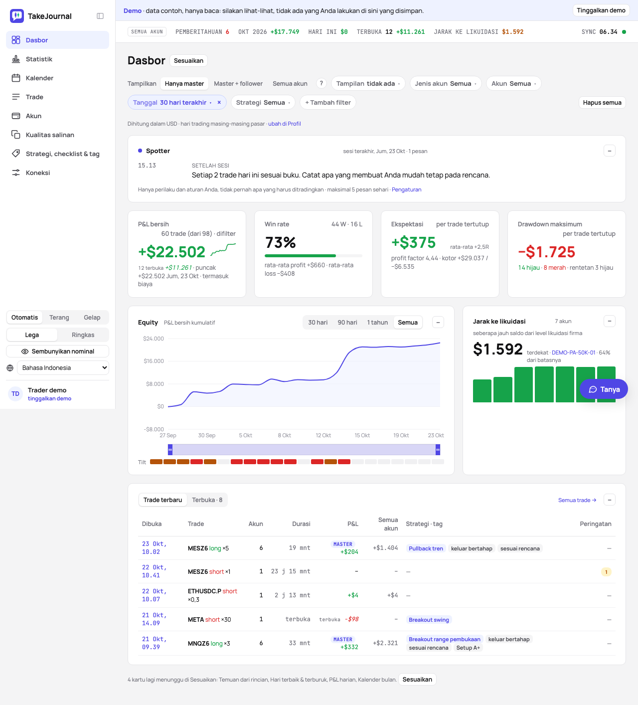638x705 pixels.
Task: Toggle Sembunyikan nominal eye button
Action: (x=58, y=352)
